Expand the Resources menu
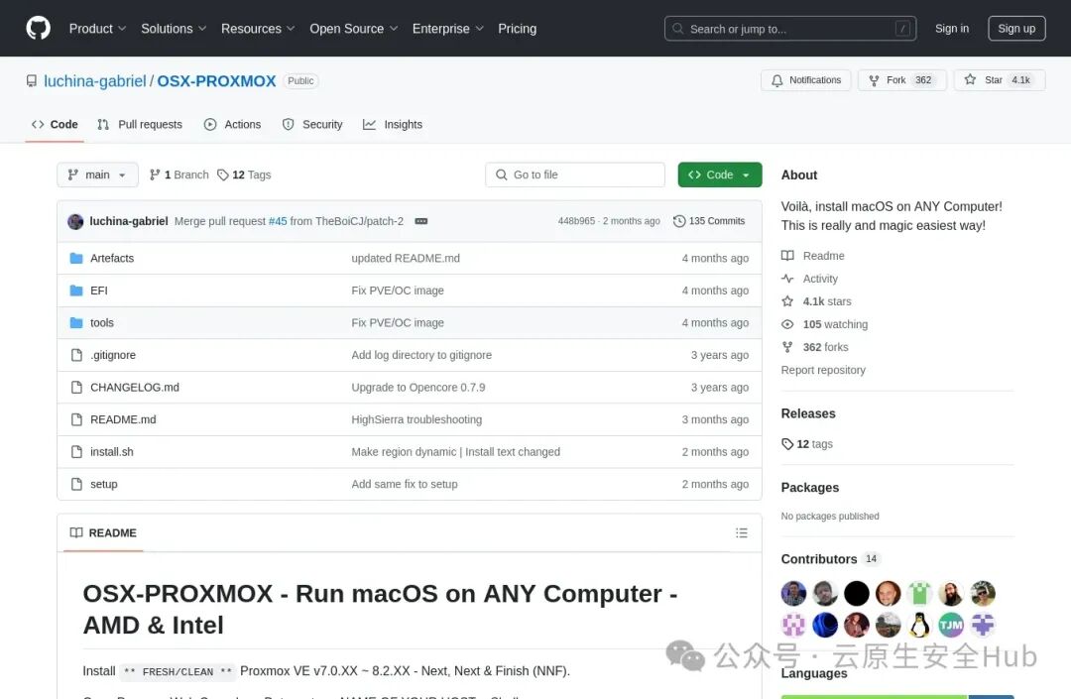This screenshot has height=699, width=1071. coord(258,29)
